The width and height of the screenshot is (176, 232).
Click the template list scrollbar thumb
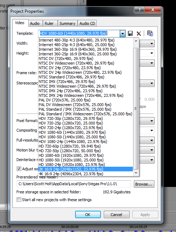136,109
